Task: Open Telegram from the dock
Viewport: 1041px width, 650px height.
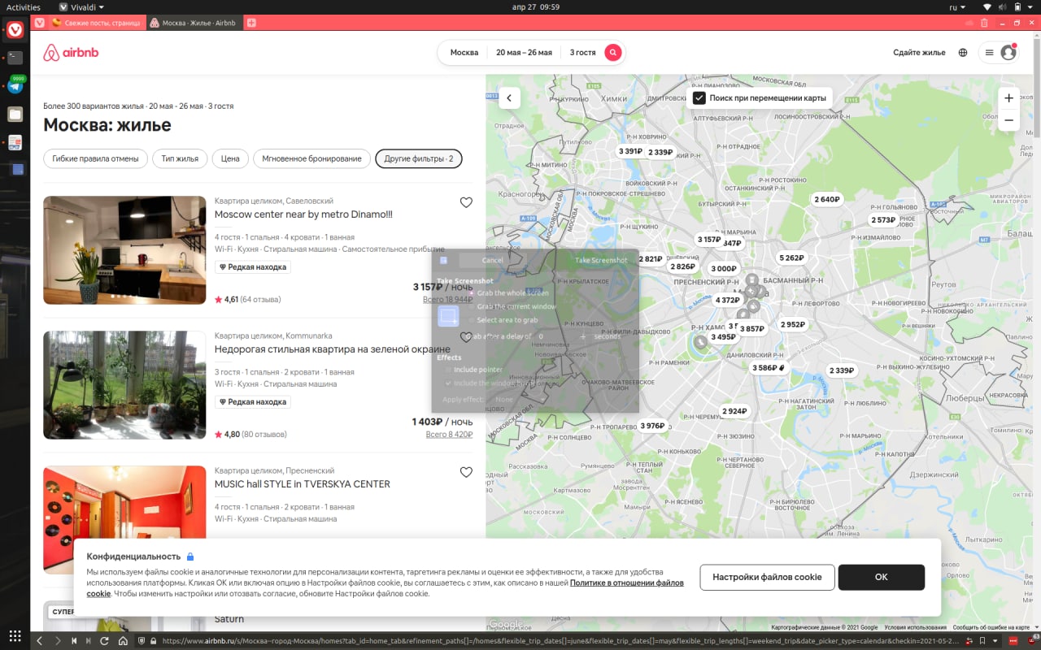Action: (x=15, y=86)
